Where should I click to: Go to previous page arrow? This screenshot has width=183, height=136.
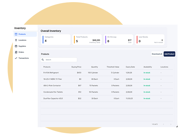click(163, 124)
